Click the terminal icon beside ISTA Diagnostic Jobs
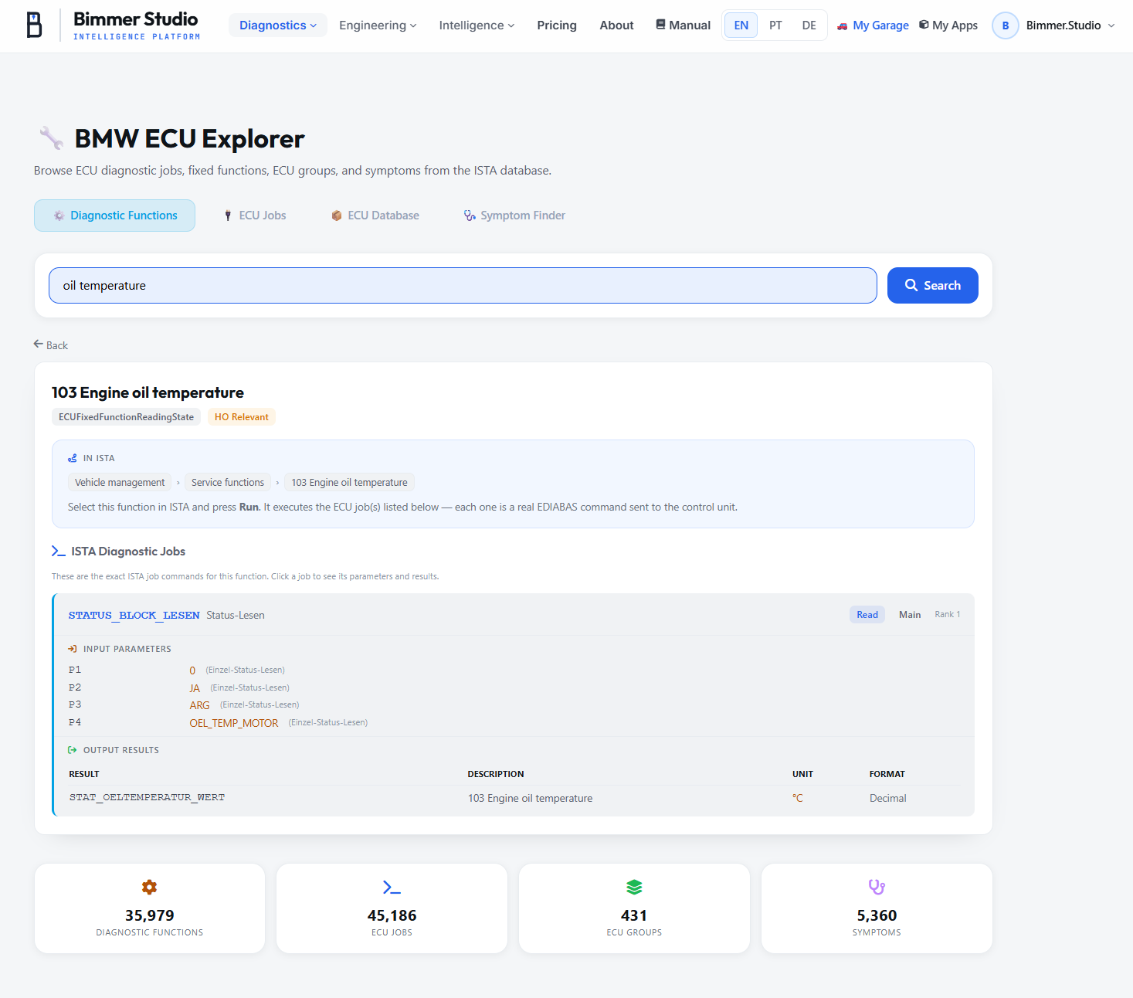This screenshot has width=1133, height=998. pos(59,551)
